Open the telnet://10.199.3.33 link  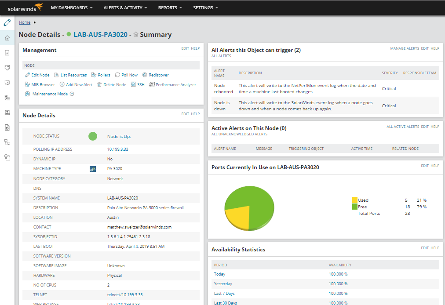[x=125, y=295]
